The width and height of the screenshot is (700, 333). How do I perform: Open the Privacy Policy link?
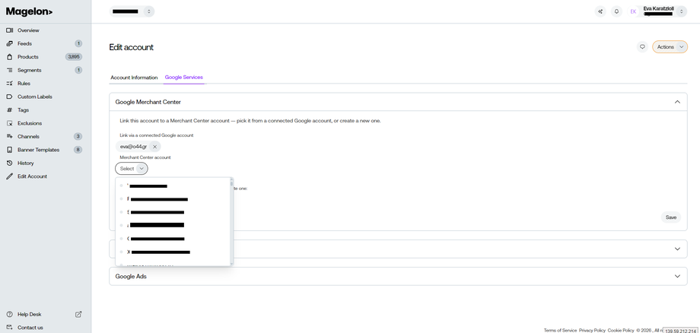pos(593,330)
